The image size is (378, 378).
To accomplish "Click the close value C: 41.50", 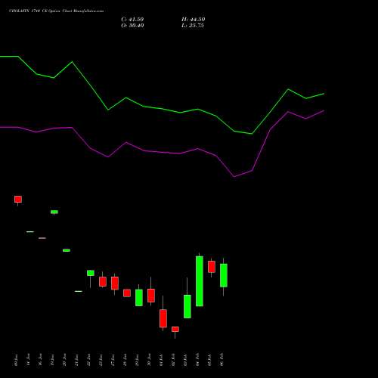I will click(132, 20).
